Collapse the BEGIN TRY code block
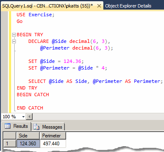The height and width of the screenshot is (152, 164). (14, 35)
